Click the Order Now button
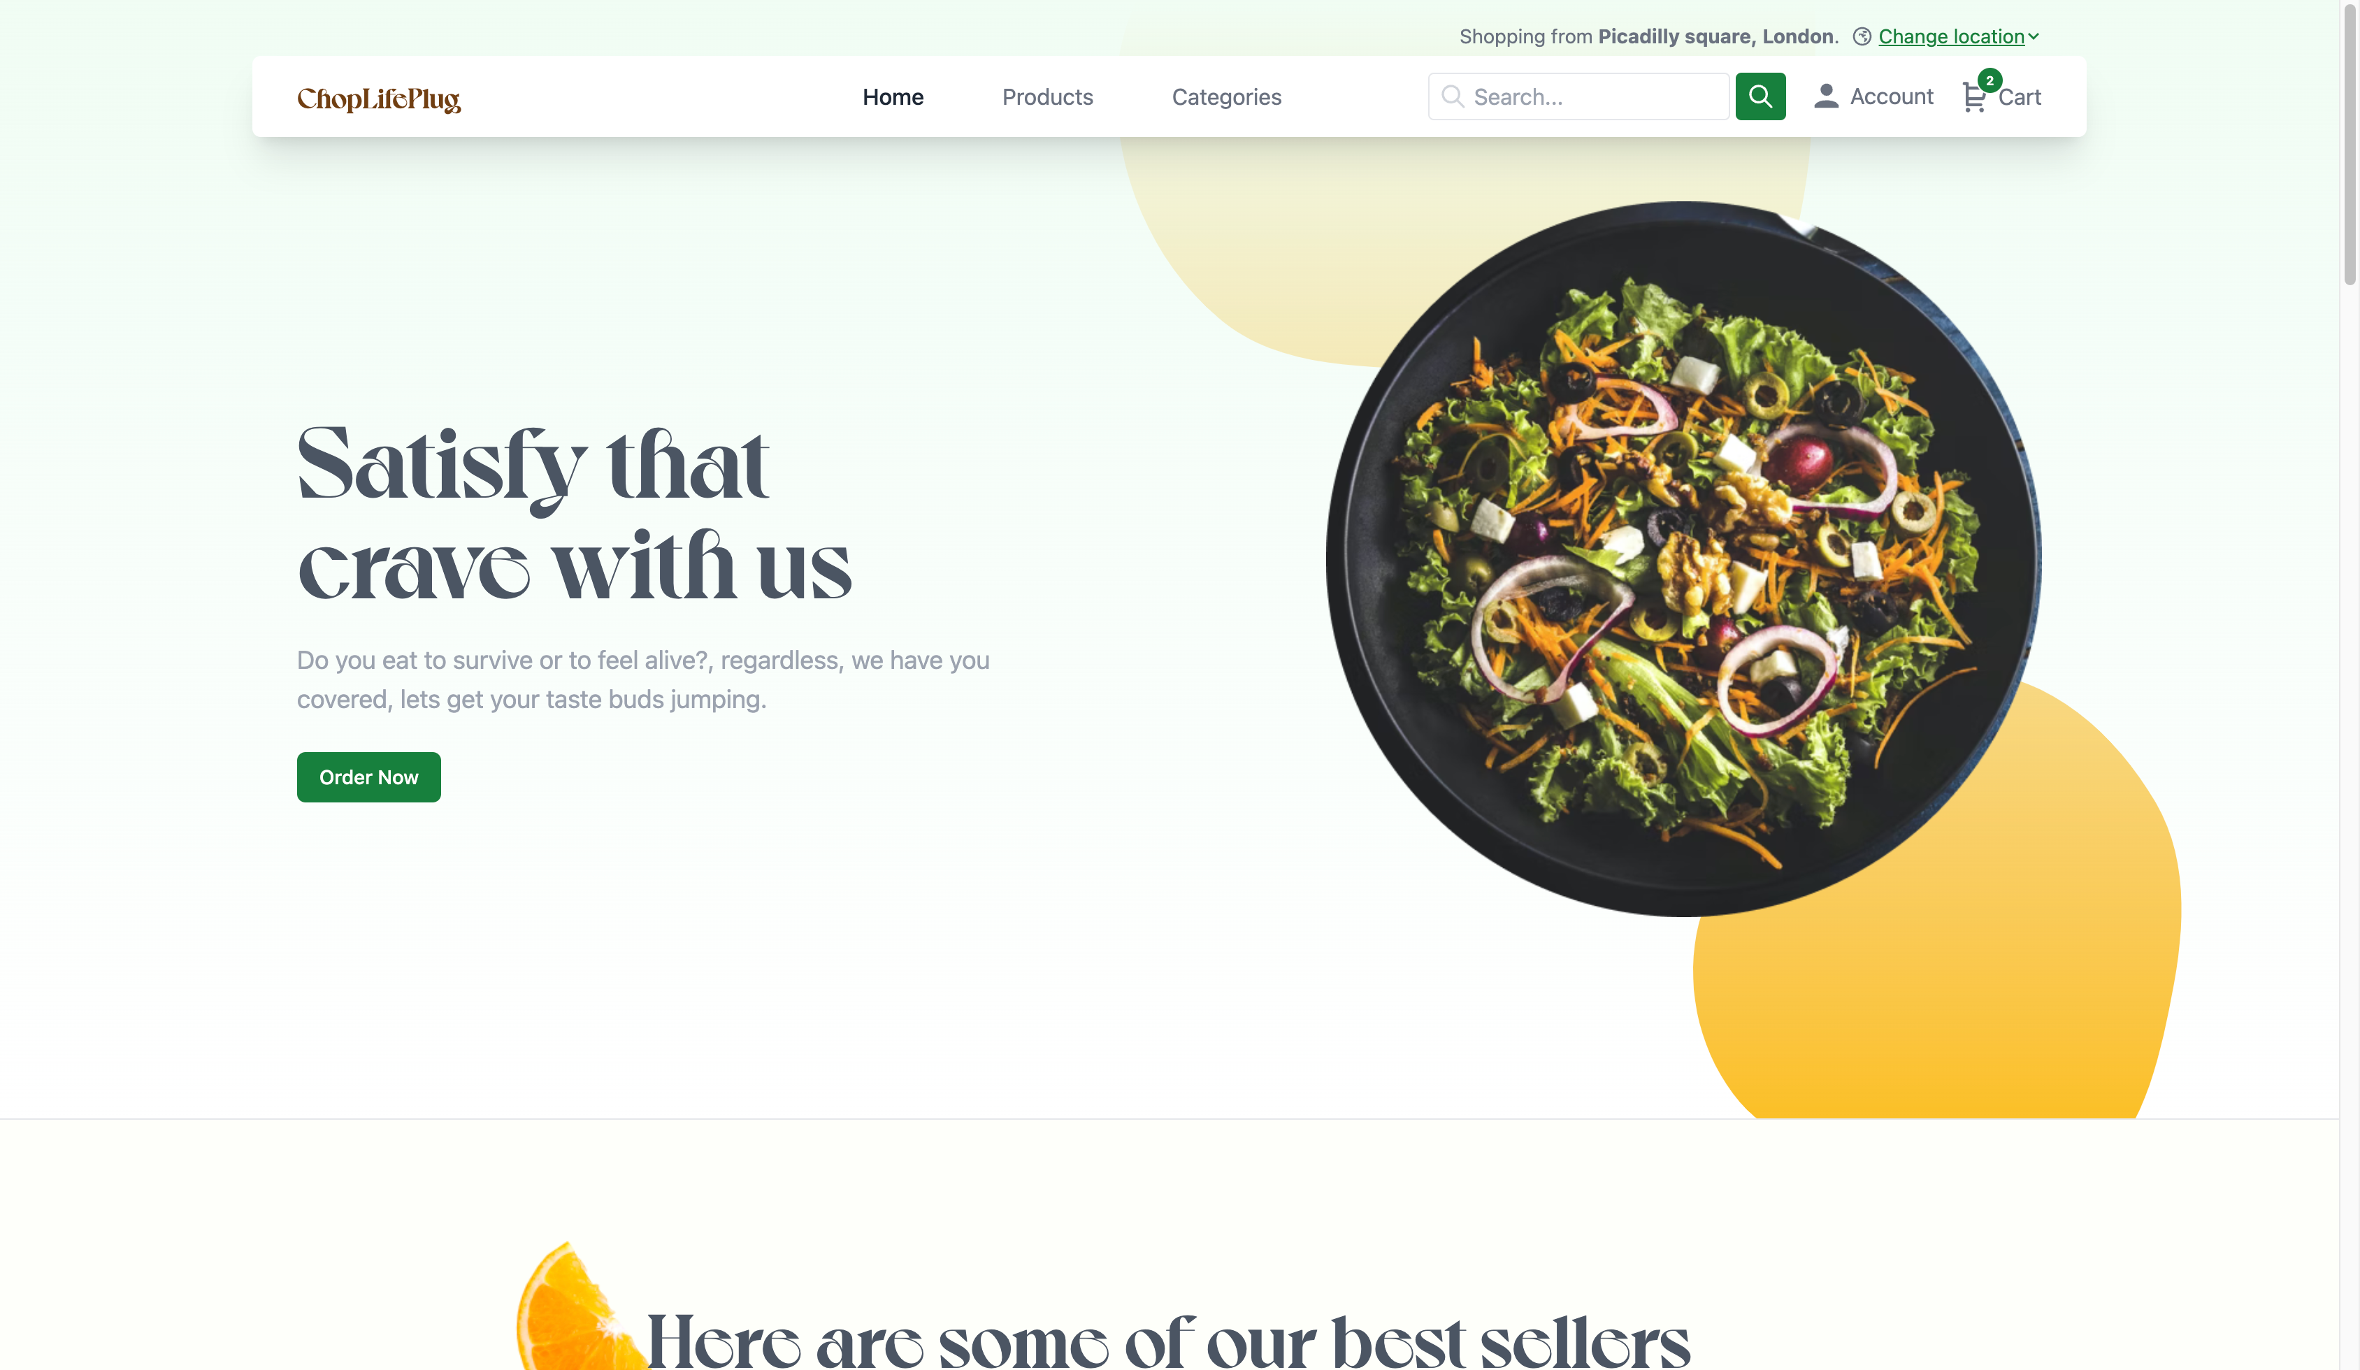The width and height of the screenshot is (2360, 1370). [369, 777]
